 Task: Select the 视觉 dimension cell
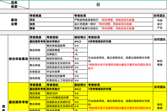(51, 24)
